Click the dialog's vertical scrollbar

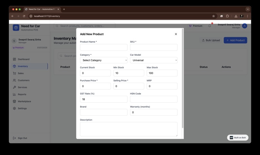(183, 78)
